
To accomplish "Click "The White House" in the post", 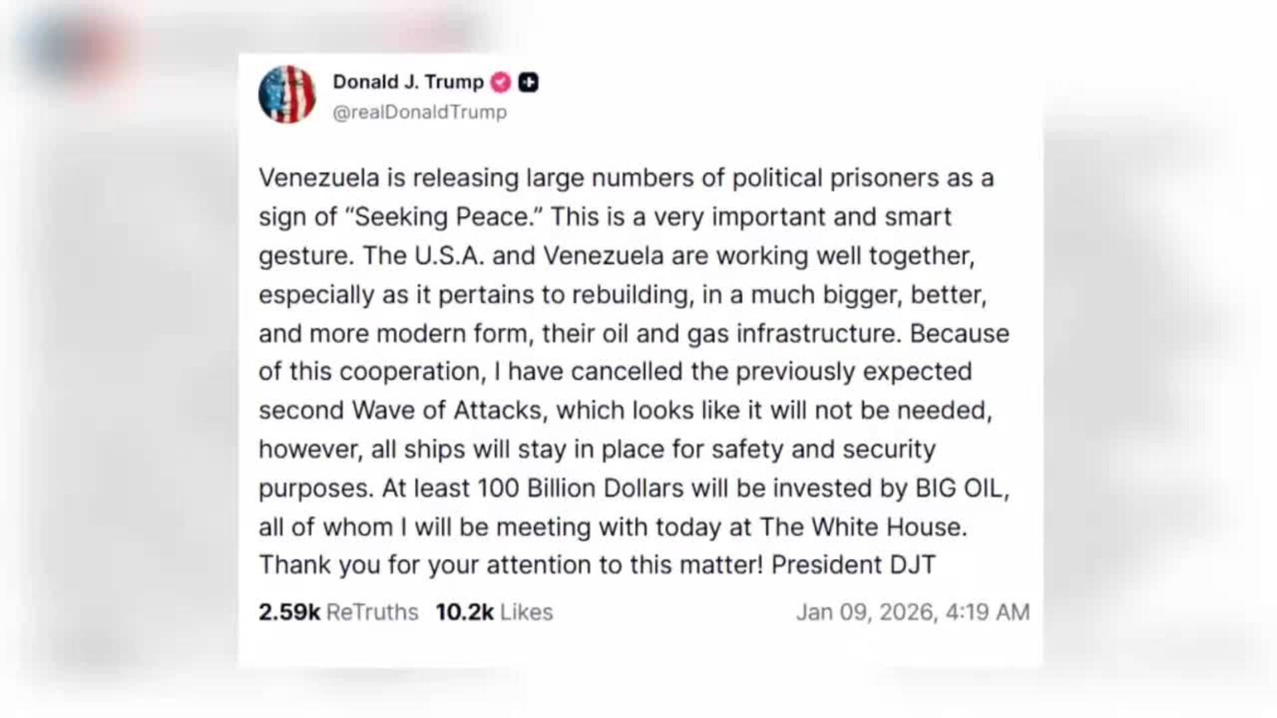I will tap(863, 527).
